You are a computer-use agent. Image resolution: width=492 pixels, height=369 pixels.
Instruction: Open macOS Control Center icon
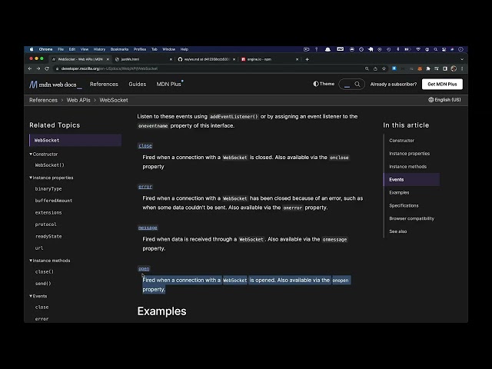[444, 49]
